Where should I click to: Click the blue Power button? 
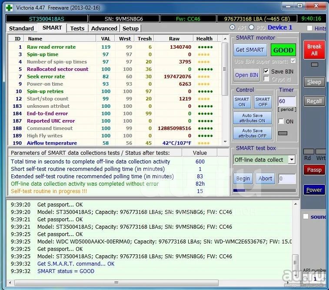pyautogui.click(x=314, y=190)
